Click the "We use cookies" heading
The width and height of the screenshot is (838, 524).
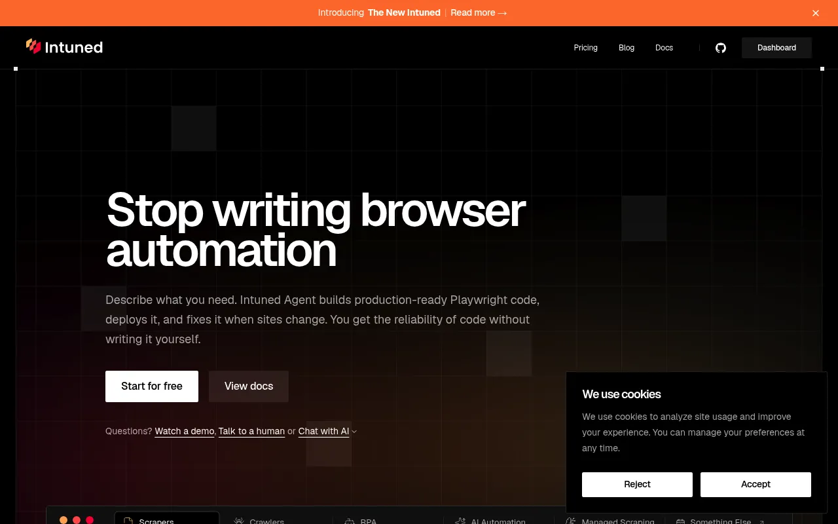(x=621, y=394)
